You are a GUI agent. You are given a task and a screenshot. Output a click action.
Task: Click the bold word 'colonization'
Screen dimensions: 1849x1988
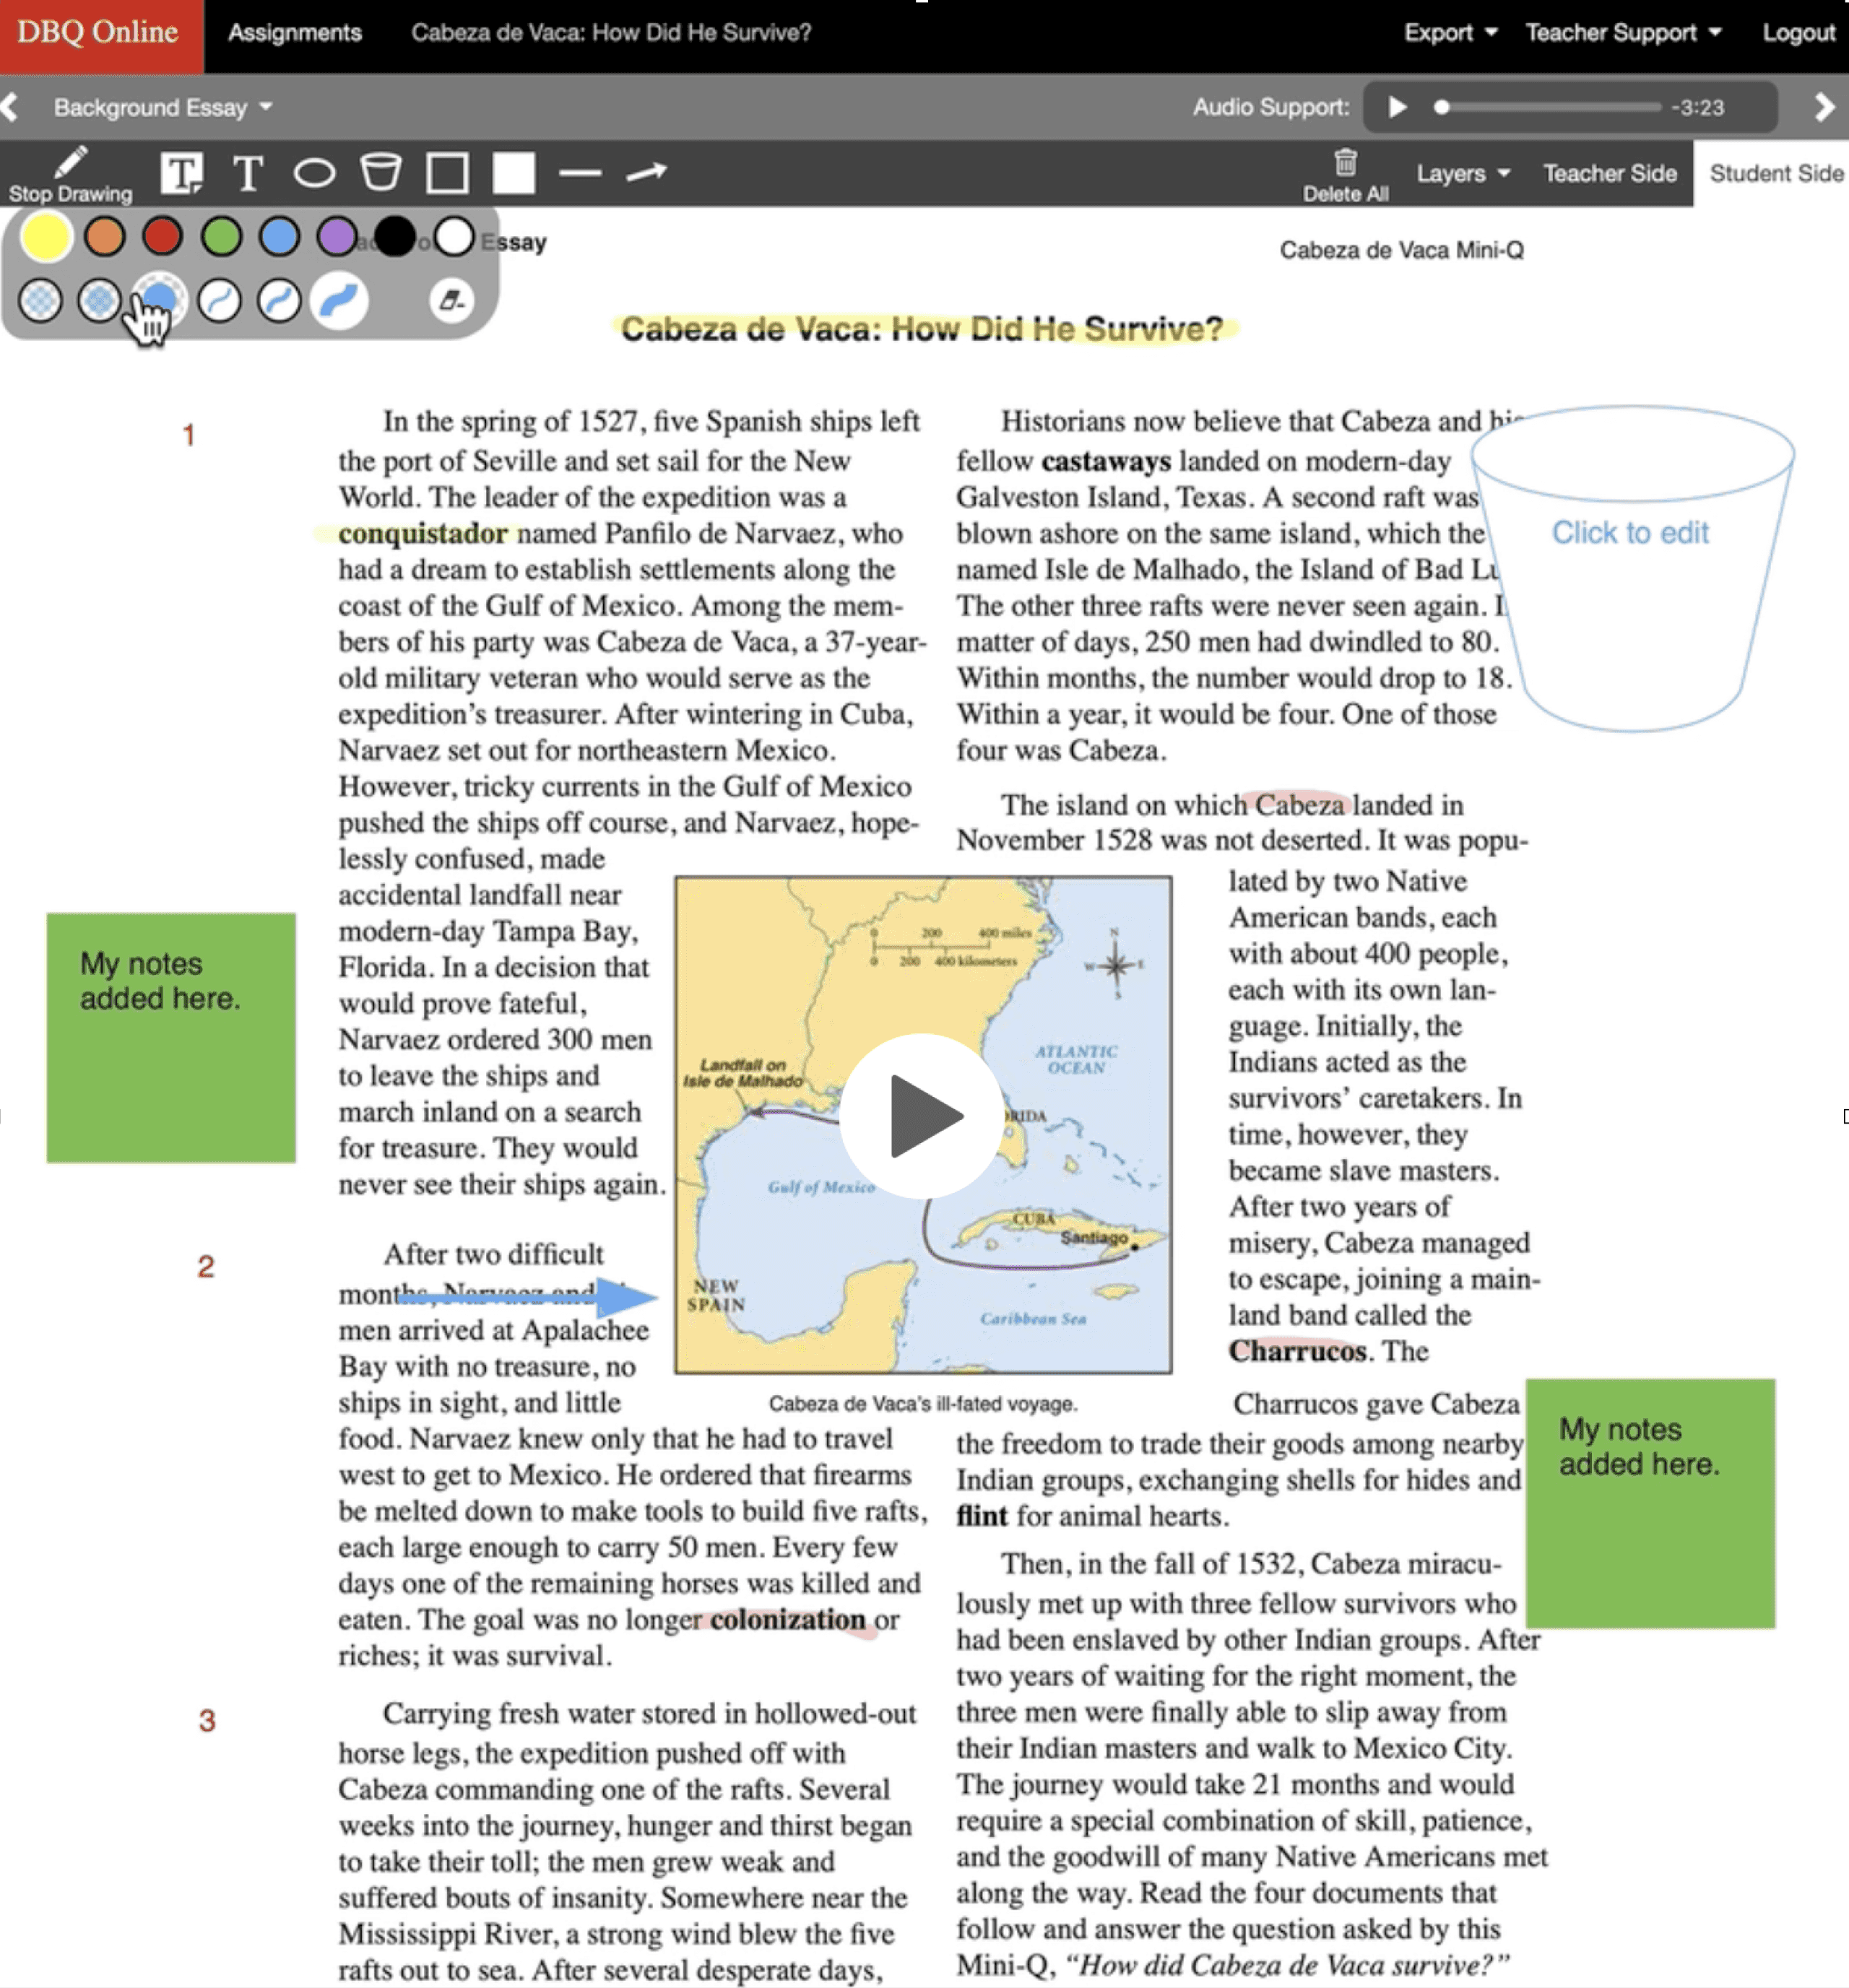[x=787, y=1619]
